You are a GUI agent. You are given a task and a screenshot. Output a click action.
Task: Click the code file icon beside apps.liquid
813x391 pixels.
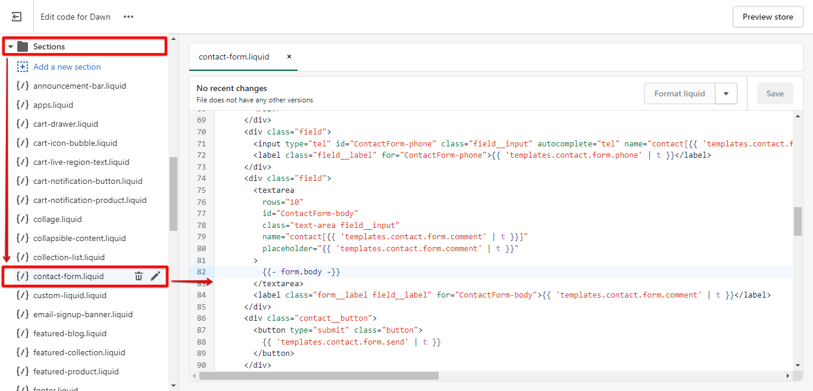coord(23,104)
